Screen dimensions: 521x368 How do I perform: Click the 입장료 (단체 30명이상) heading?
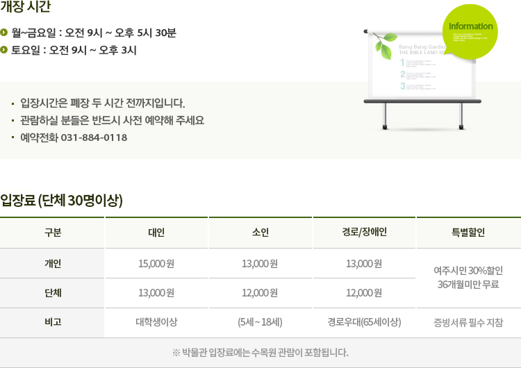tap(62, 201)
